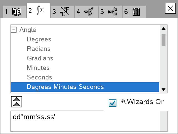Open the libraries tab 6
Image resolution: width=178 pixels, height=134 pixels.
(133, 11)
